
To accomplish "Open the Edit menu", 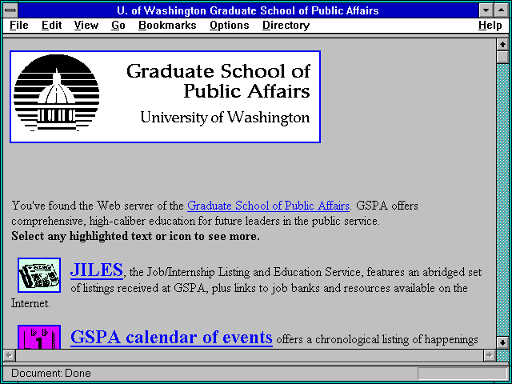I will [51, 25].
